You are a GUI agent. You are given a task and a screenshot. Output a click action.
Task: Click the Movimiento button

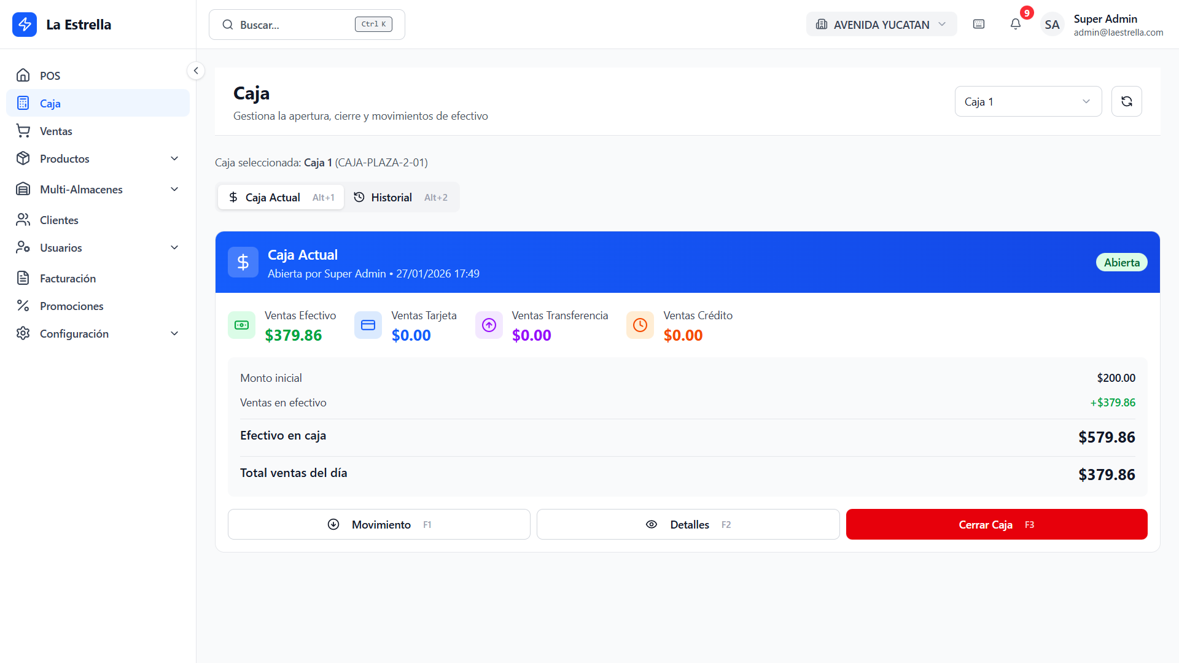pos(379,524)
